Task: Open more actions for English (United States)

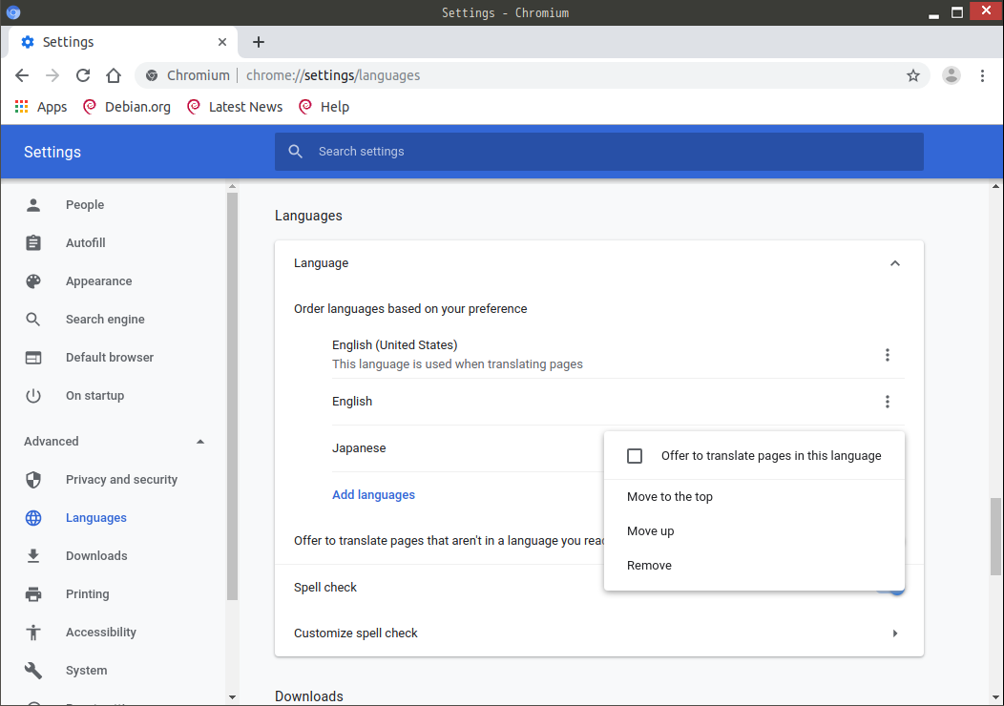Action: point(888,355)
